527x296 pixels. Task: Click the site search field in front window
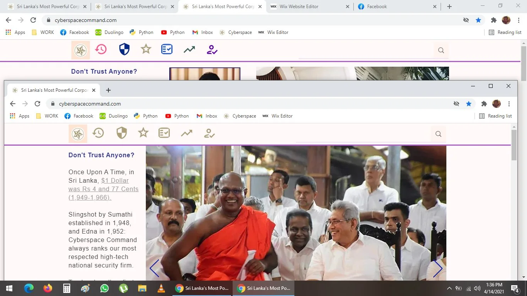363,134
